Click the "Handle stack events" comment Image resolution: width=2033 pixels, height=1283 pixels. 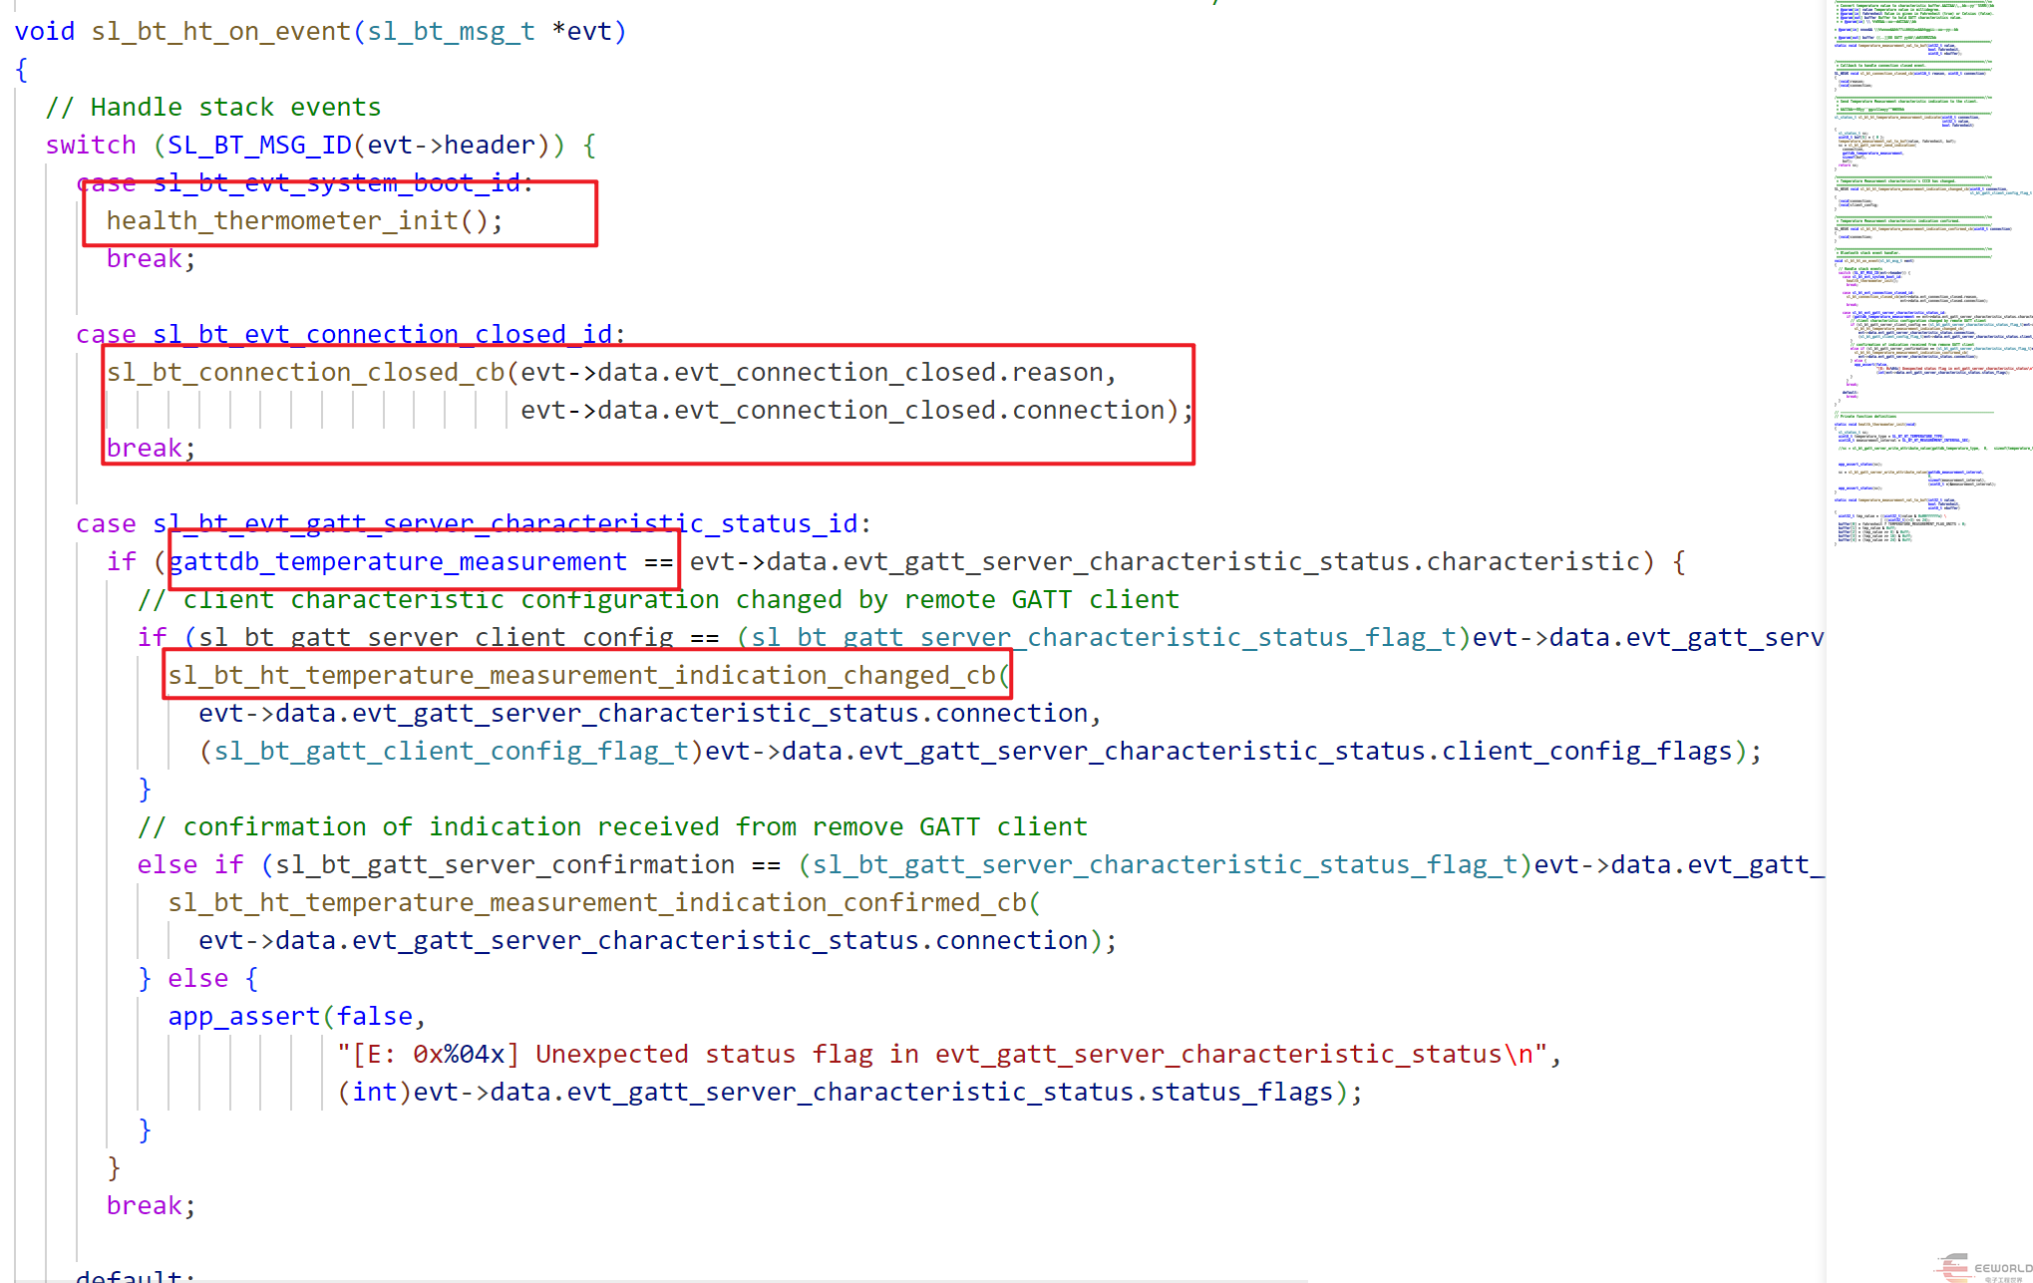tap(212, 108)
